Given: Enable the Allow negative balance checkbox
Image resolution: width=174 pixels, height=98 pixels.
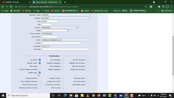Looking at the screenshot, I should pyautogui.click(x=40, y=81).
